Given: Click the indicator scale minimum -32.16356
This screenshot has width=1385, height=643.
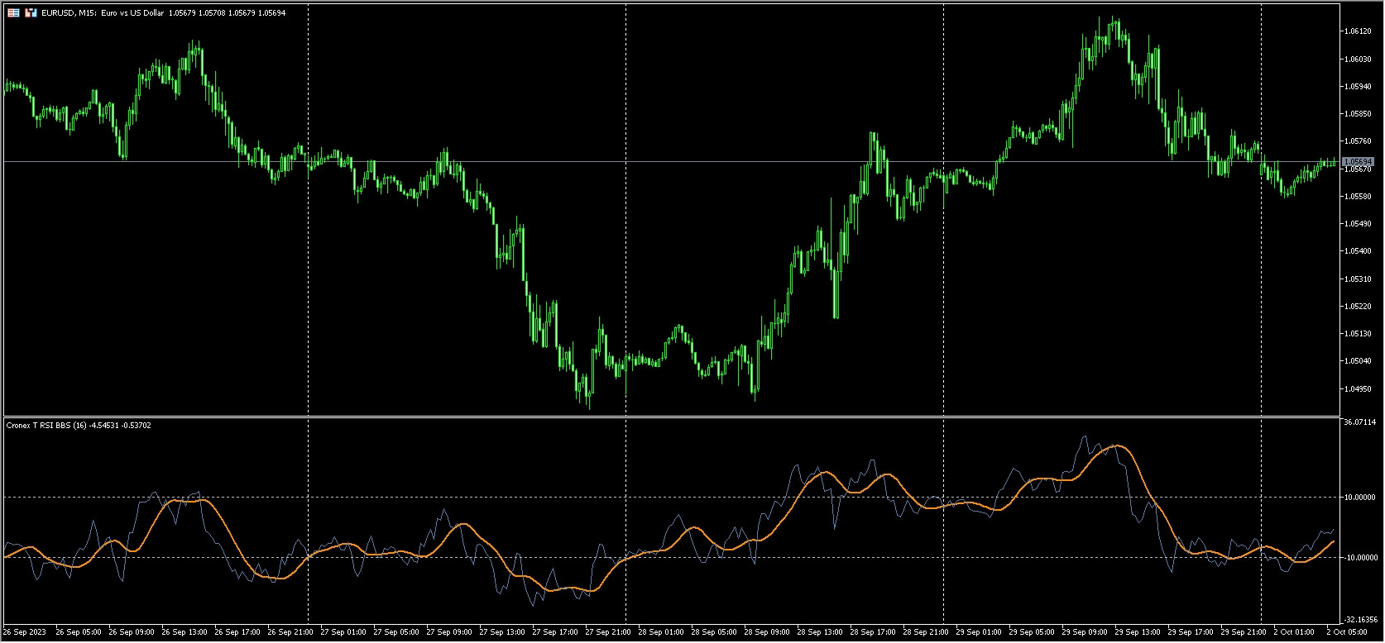Looking at the screenshot, I should pos(1361,619).
